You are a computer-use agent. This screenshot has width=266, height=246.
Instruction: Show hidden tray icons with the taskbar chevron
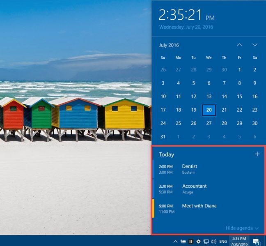(176, 241)
